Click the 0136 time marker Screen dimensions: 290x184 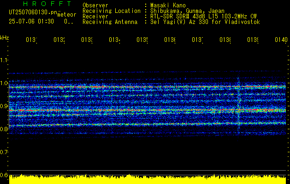point(170,40)
